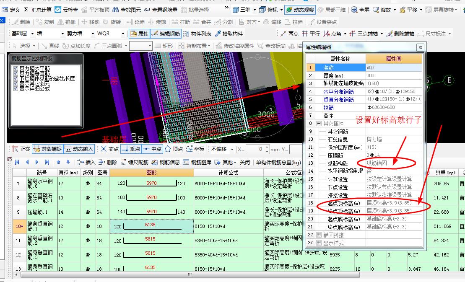The width and height of the screenshot is (465, 282).
Task: Click the 计算公式 column header
Action: (x=229, y=173)
